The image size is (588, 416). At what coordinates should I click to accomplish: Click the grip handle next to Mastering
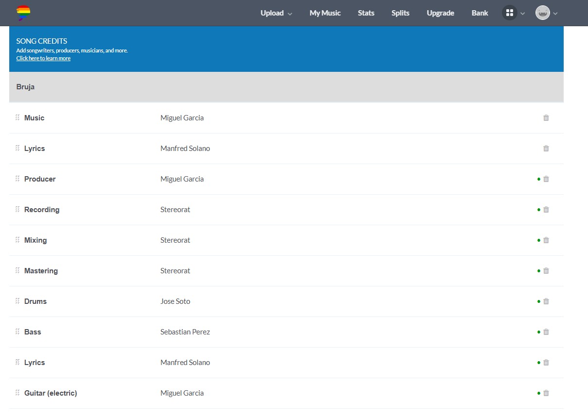[x=18, y=270]
